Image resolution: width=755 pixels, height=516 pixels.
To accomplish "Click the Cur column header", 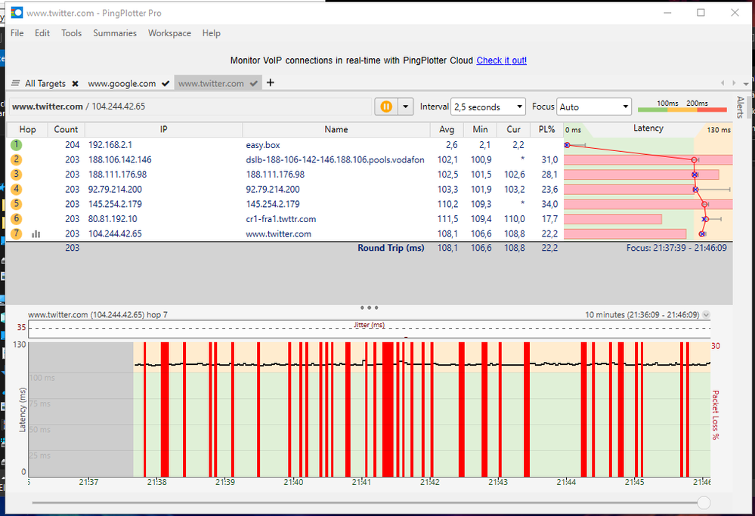I will [x=513, y=129].
